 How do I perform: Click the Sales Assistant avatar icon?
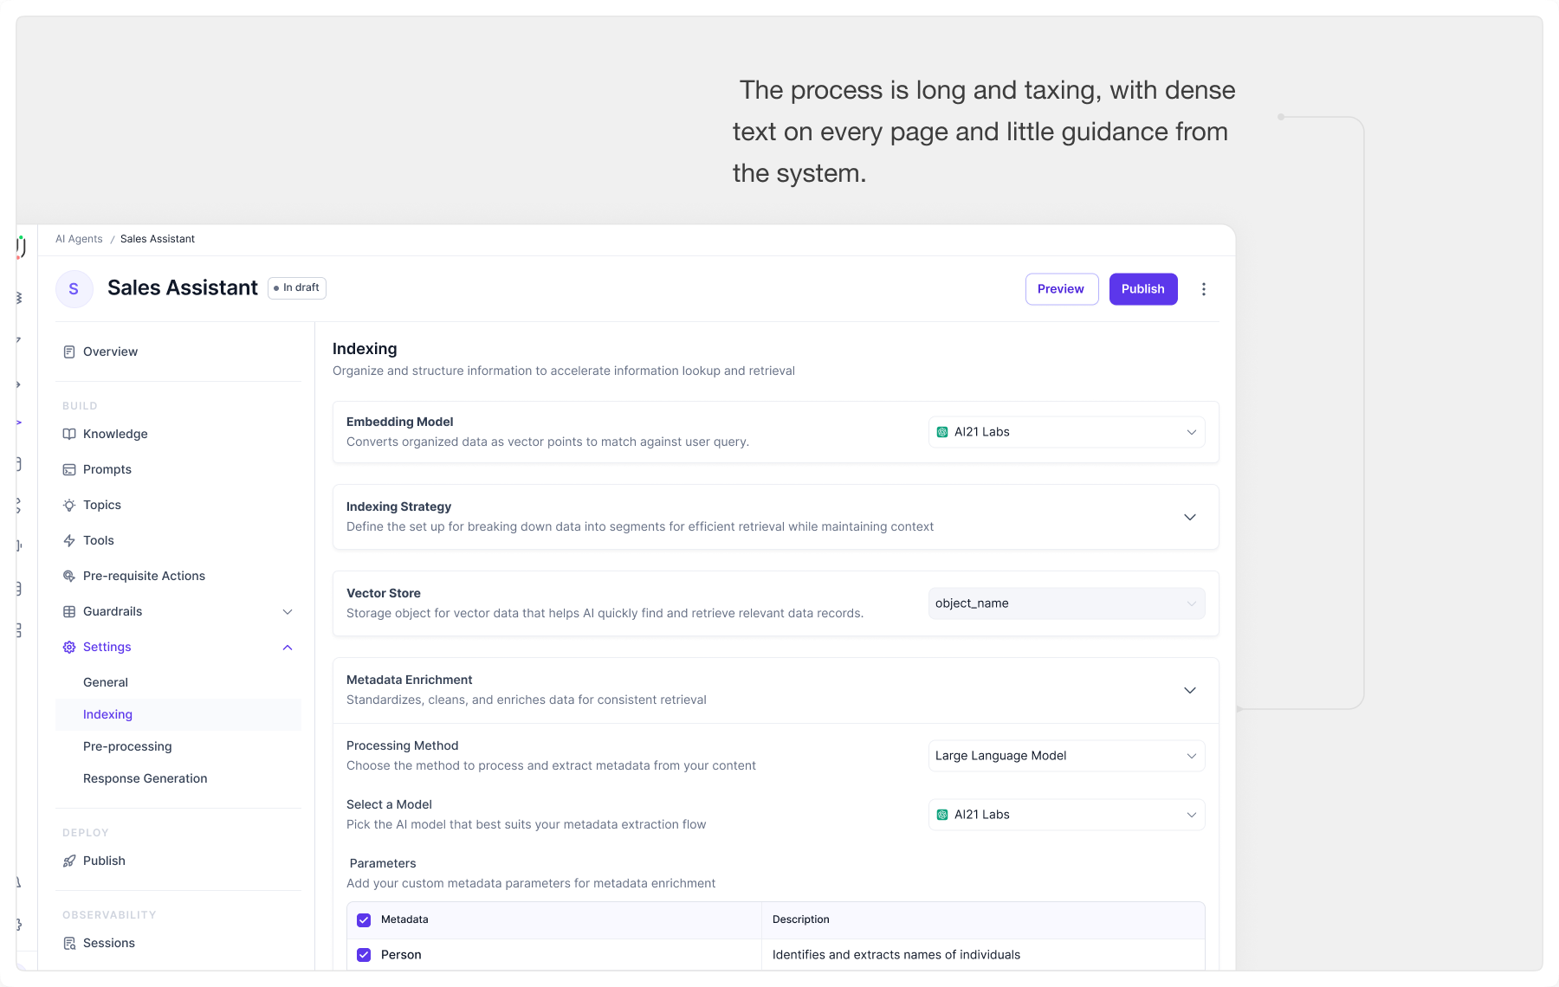pyautogui.click(x=74, y=289)
